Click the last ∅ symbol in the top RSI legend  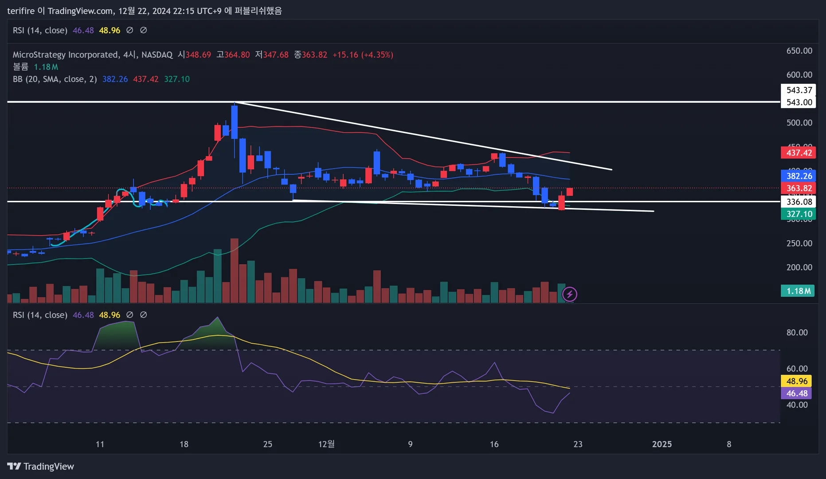point(144,30)
